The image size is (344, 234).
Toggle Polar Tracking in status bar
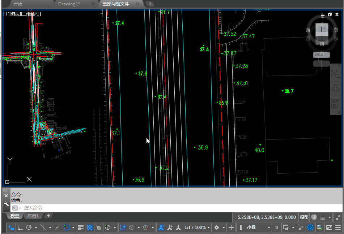pyautogui.click(x=29, y=227)
